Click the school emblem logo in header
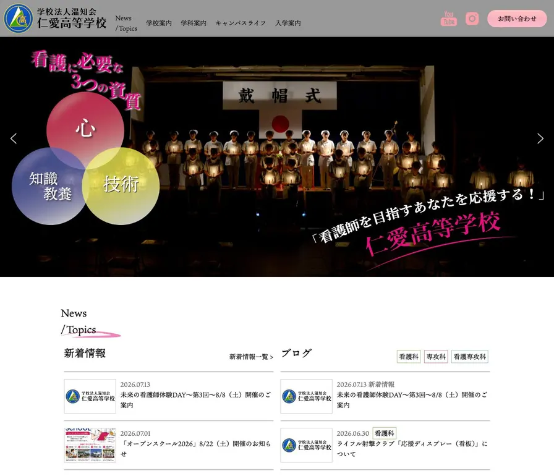 18,19
